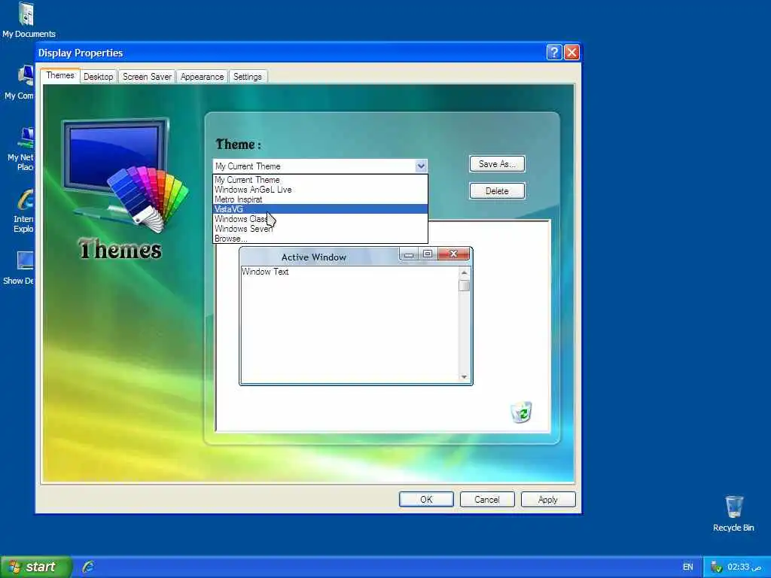Click Save As... button
Viewport: 771px width, 578px height.
497,164
